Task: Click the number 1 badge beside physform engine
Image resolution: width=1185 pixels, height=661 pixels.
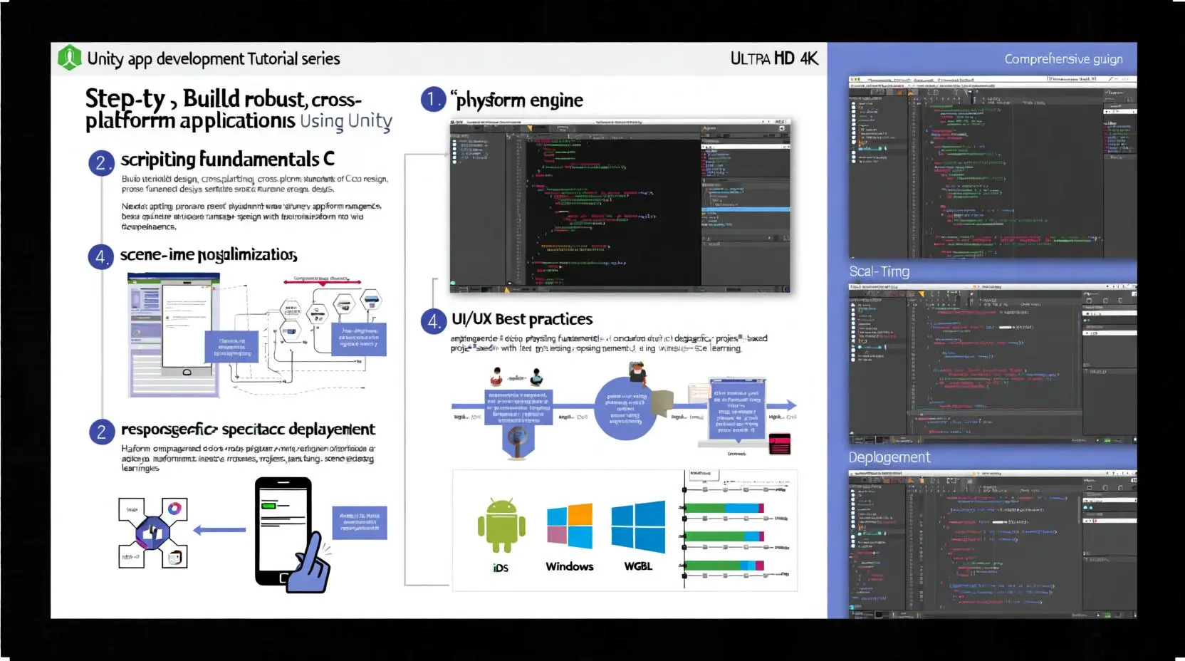Action: [433, 100]
